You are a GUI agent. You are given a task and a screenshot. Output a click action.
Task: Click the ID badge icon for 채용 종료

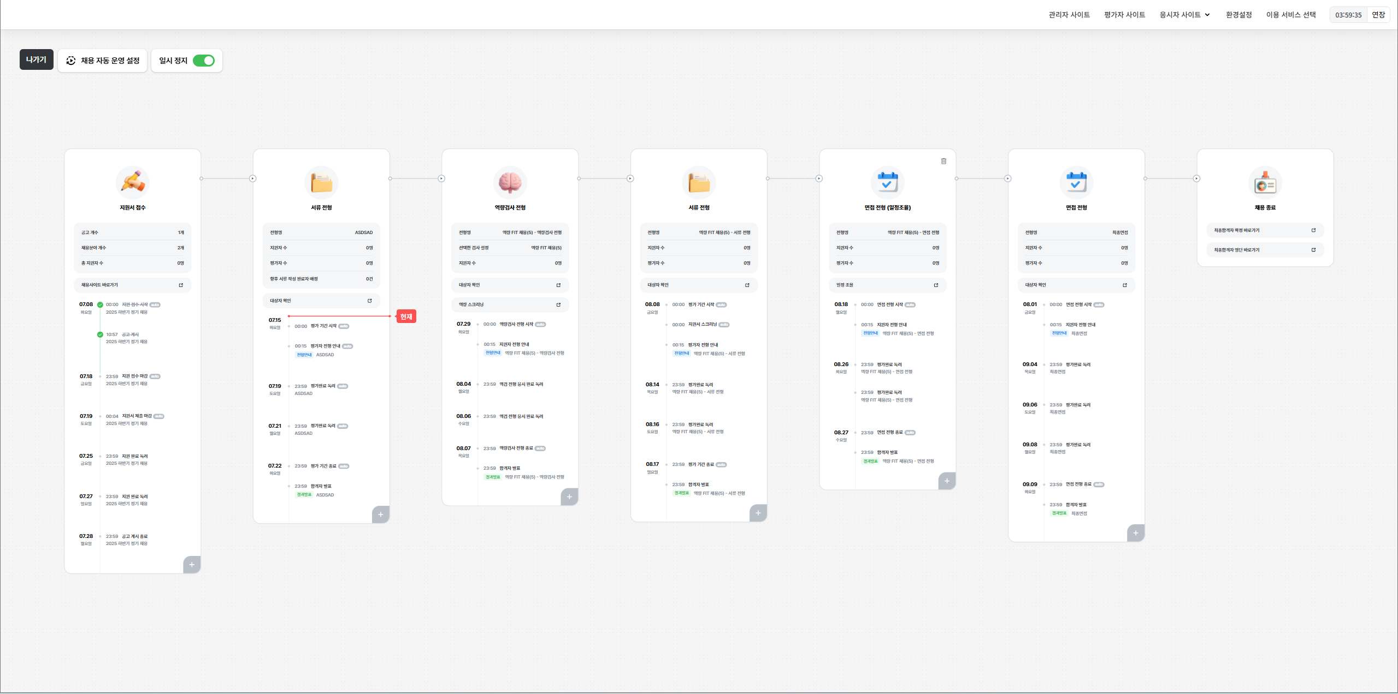tap(1265, 182)
